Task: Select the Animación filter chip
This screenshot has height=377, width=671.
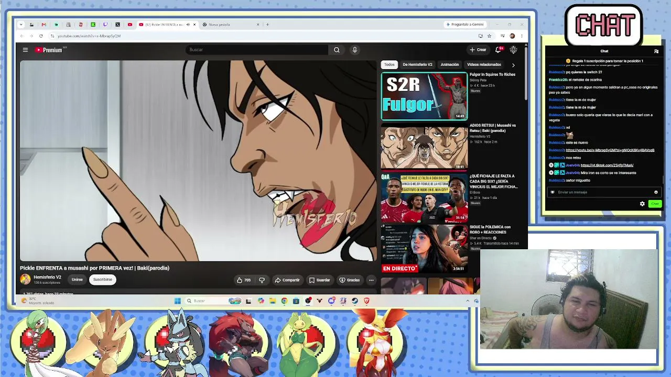Action: 450,64
